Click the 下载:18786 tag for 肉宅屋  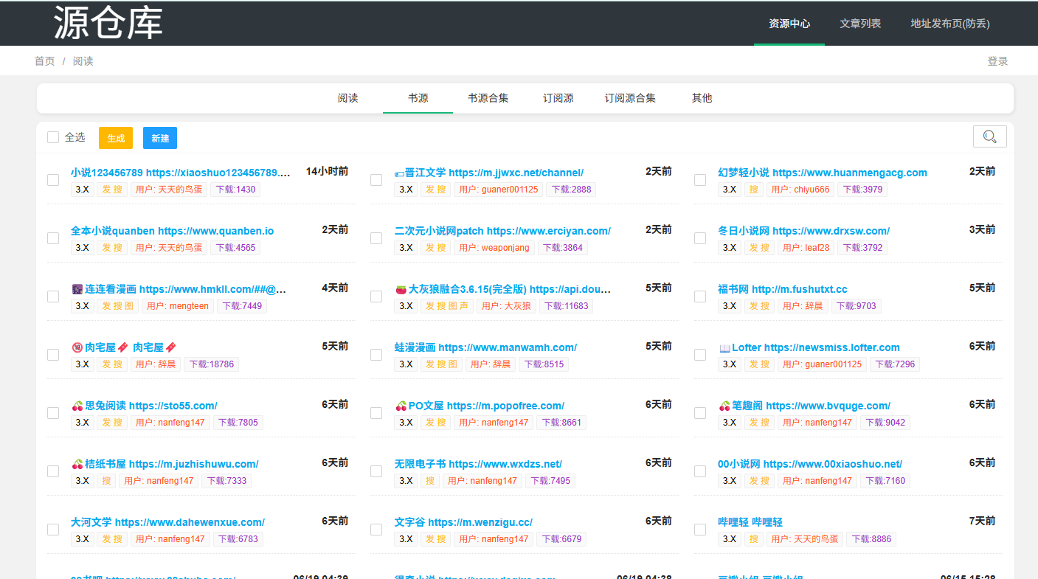(211, 364)
